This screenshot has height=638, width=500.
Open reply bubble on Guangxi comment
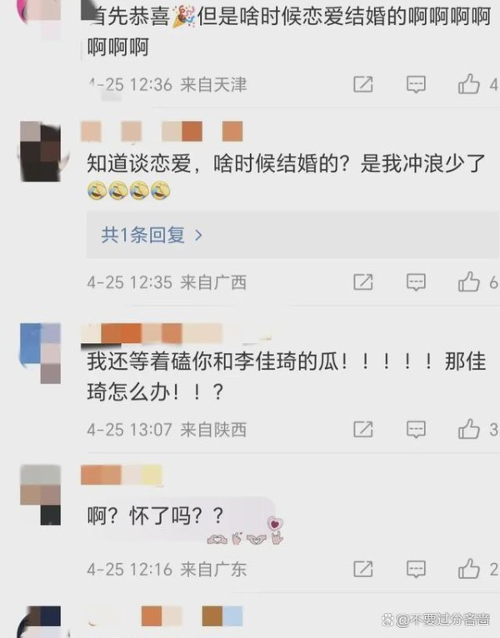[416, 282]
